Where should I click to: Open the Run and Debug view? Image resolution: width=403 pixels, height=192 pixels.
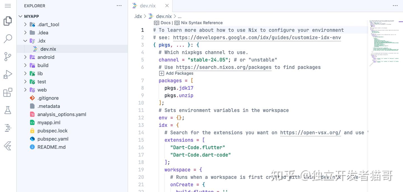coord(8,74)
